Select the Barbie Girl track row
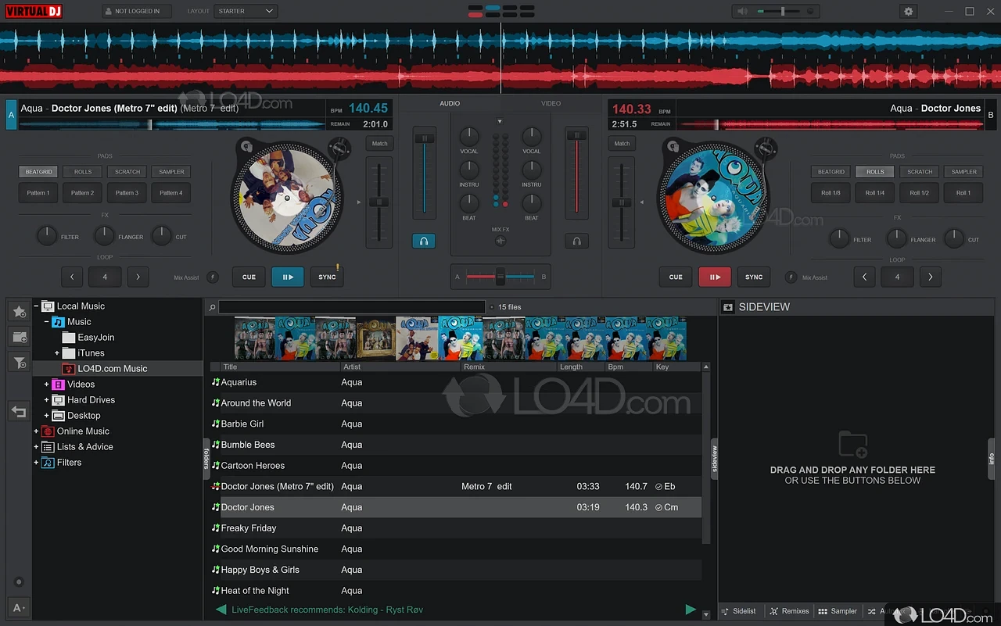The image size is (1001, 626). tap(455, 424)
